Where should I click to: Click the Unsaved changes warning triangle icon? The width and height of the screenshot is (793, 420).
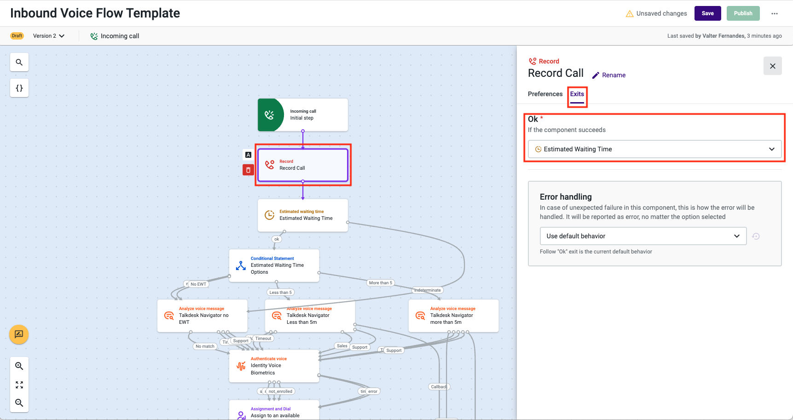tap(630, 14)
